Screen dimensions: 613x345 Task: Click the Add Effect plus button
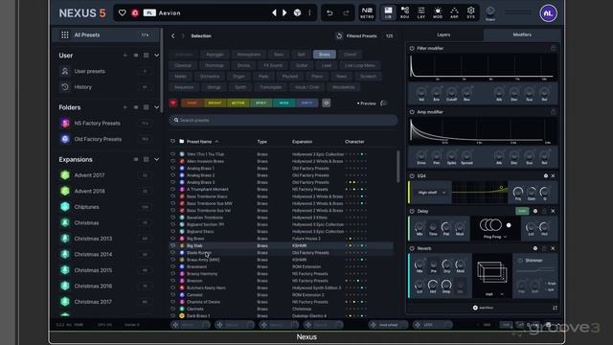(475, 308)
